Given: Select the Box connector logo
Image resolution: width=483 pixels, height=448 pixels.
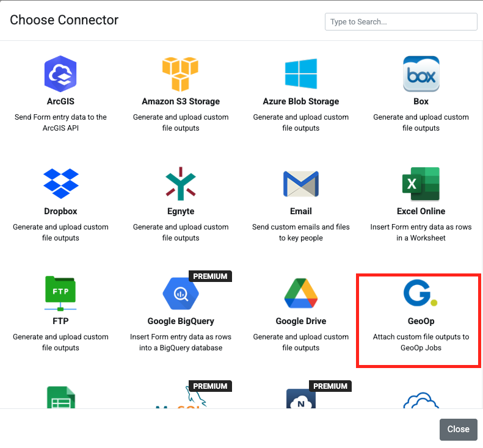Looking at the screenshot, I should point(421,74).
